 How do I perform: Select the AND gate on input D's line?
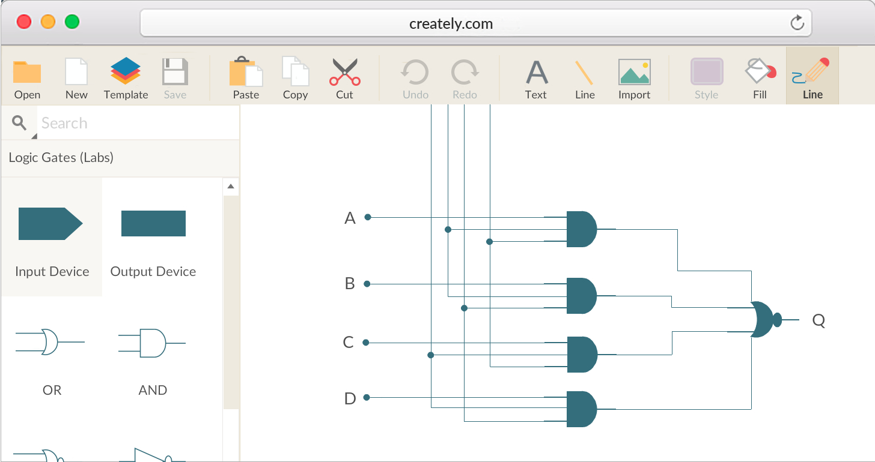click(x=581, y=409)
